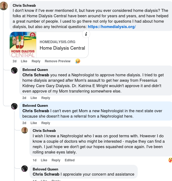The height and width of the screenshot is (181, 172).
Task: Reply to Chris Schwab's home dialysis comment
Action: (x=36, y=61)
